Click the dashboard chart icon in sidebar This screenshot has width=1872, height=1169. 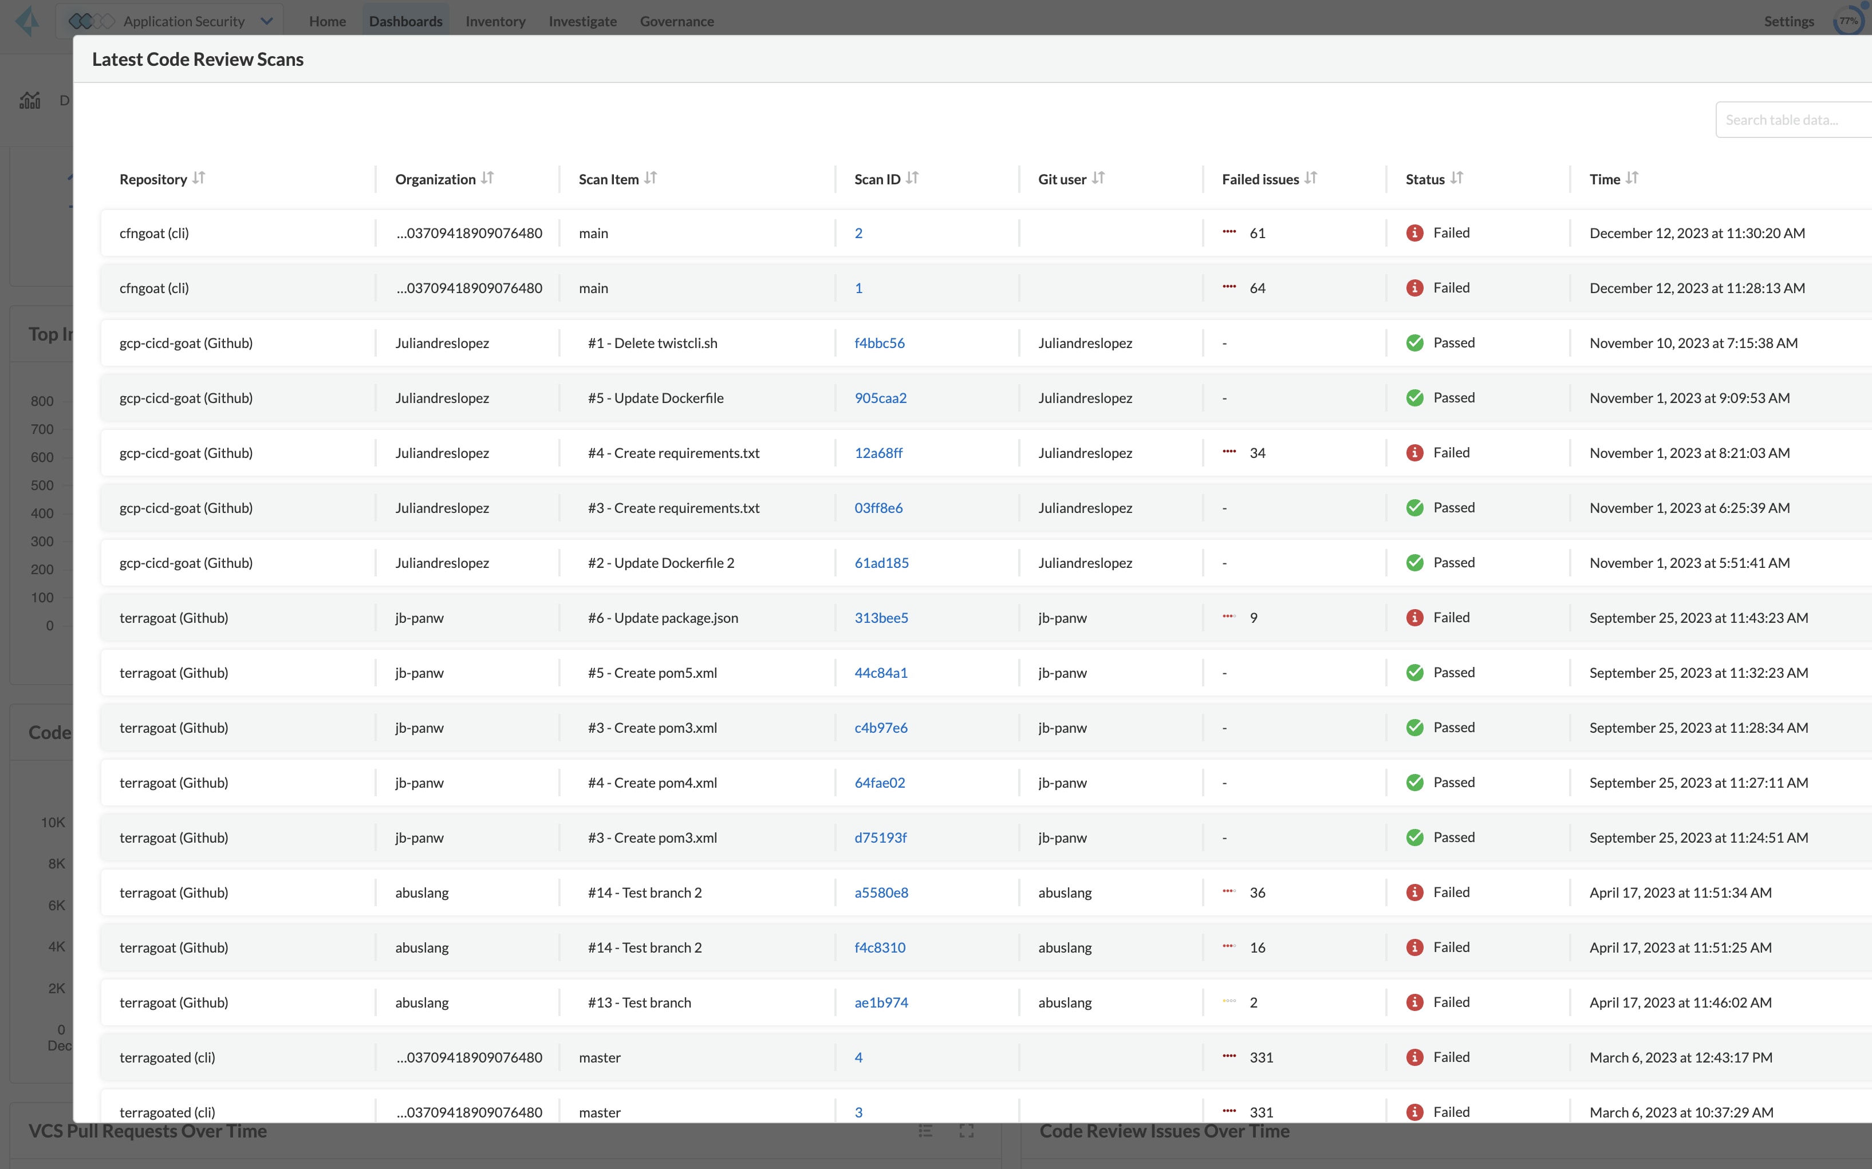30,101
